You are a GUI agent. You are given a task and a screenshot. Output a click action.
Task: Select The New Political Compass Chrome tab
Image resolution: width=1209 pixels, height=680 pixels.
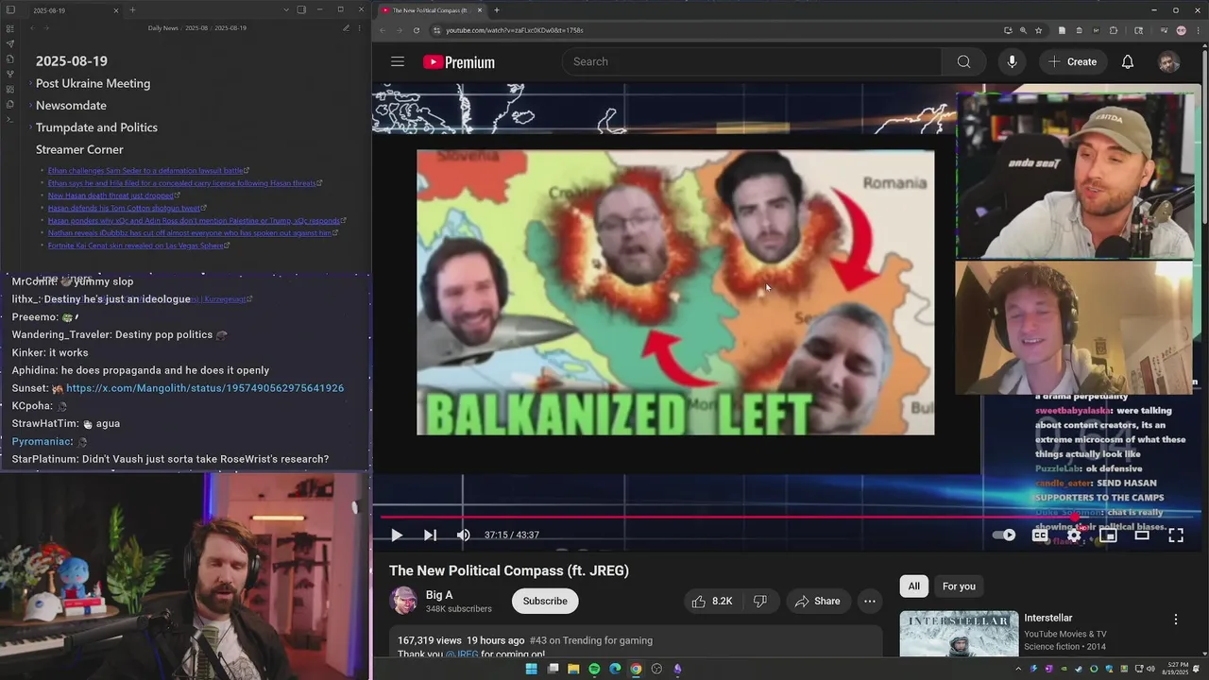click(431, 10)
